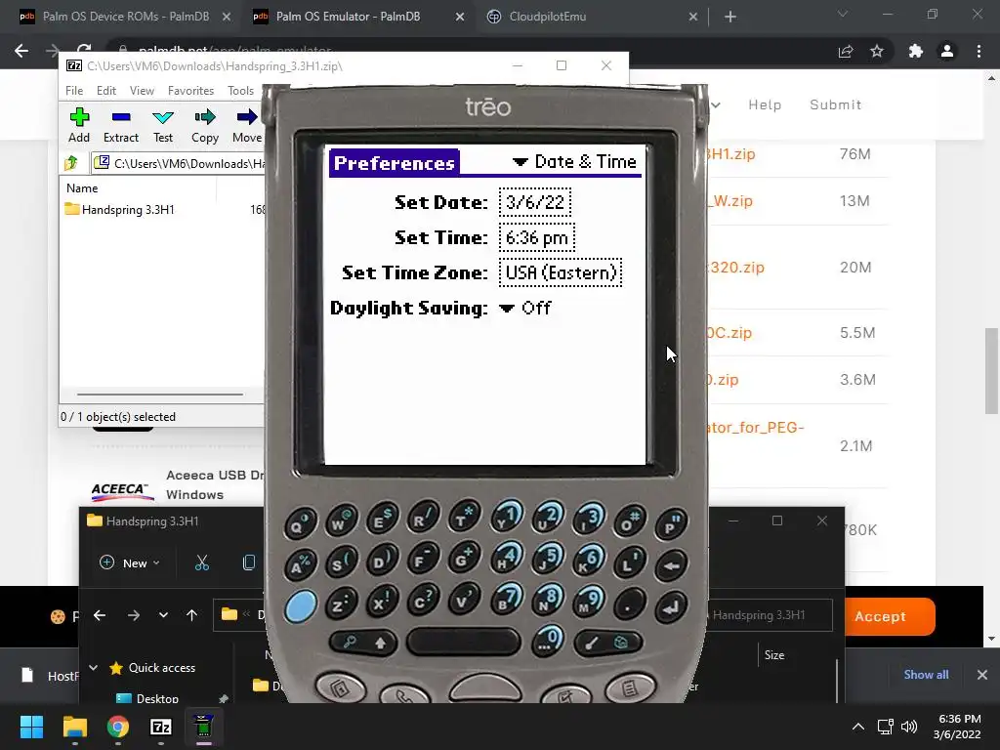Tap the backspace key on Treo keyboard
1000x750 pixels.
point(671,565)
